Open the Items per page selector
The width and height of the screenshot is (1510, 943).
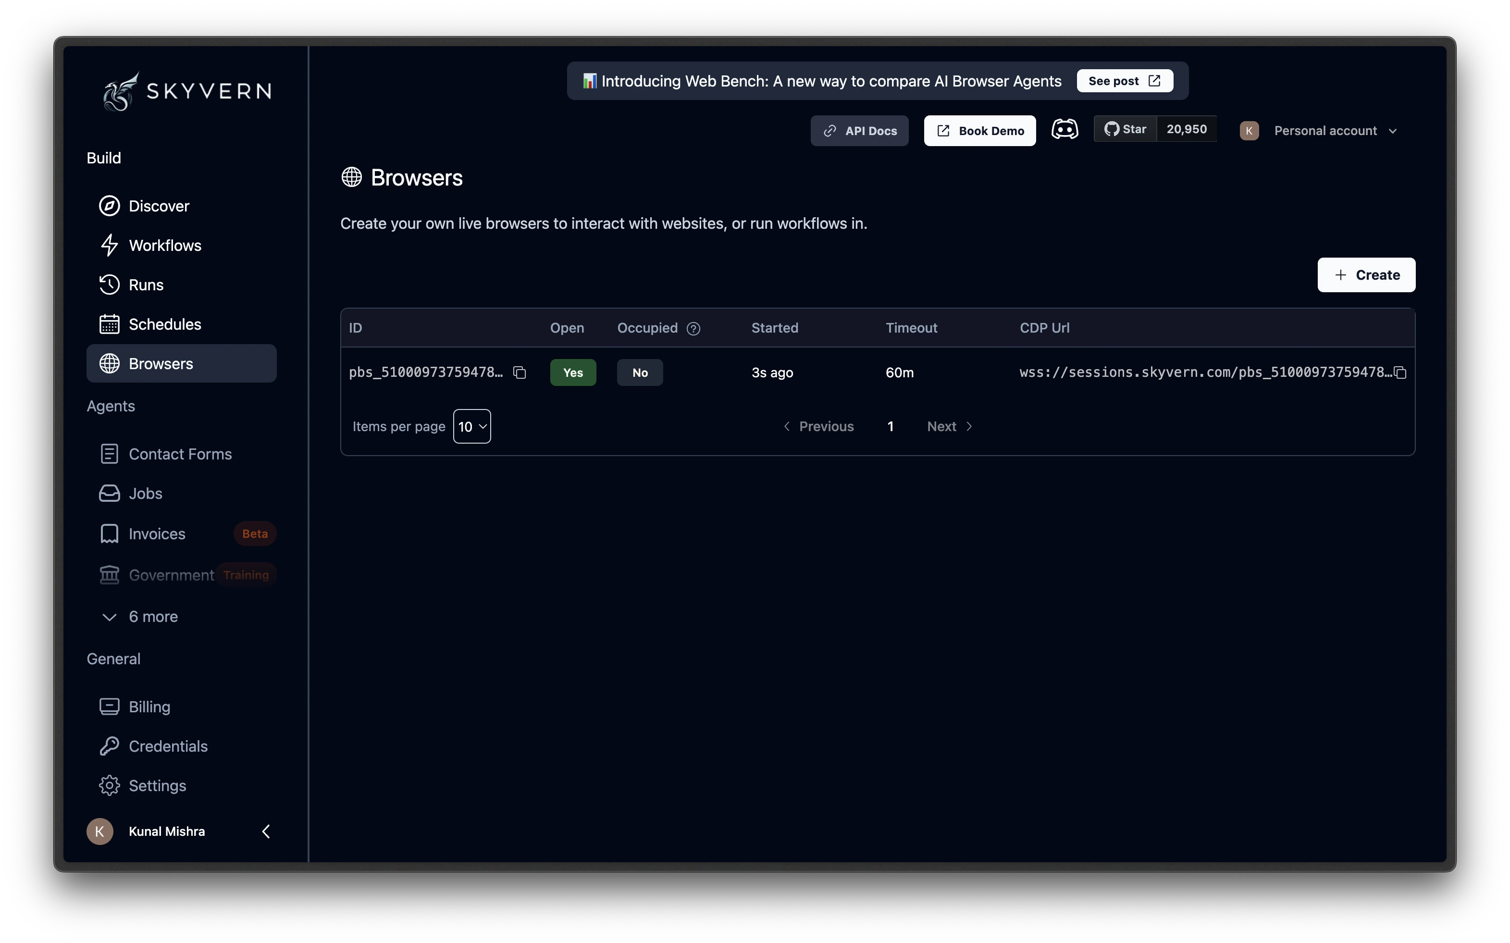pyautogui.click(x=471, y=426)
